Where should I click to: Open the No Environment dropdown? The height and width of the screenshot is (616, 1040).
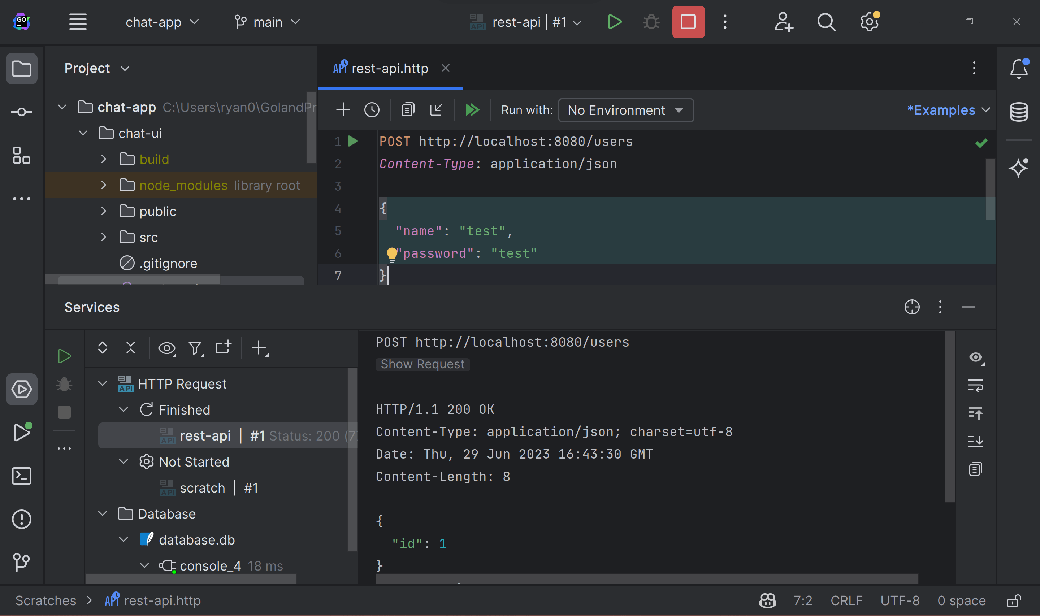(x=625, y=110)
